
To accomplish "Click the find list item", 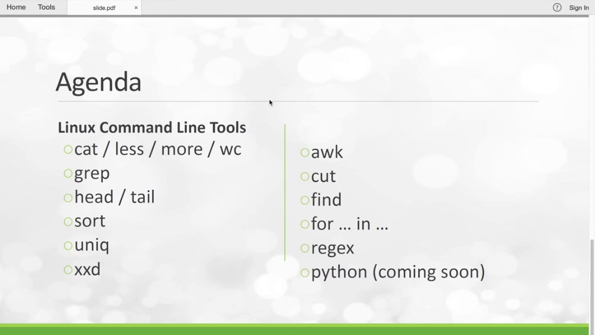I will 326,200.
